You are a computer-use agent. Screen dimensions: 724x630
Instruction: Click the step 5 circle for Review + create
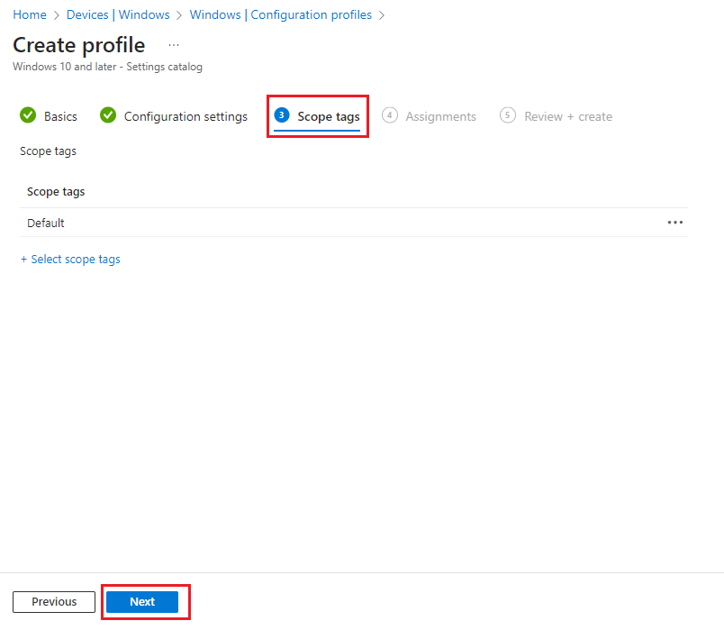click(507, 115)
